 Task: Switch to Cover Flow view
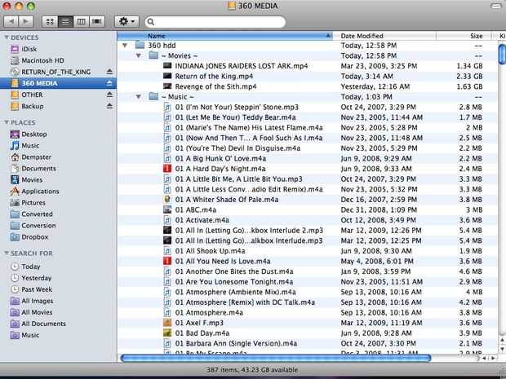click(97, 21)
